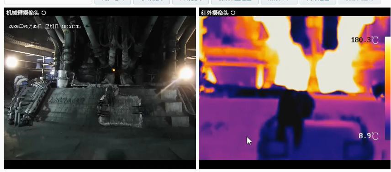Click the 8.9℃ minimum temperature label

pos(368,136)
